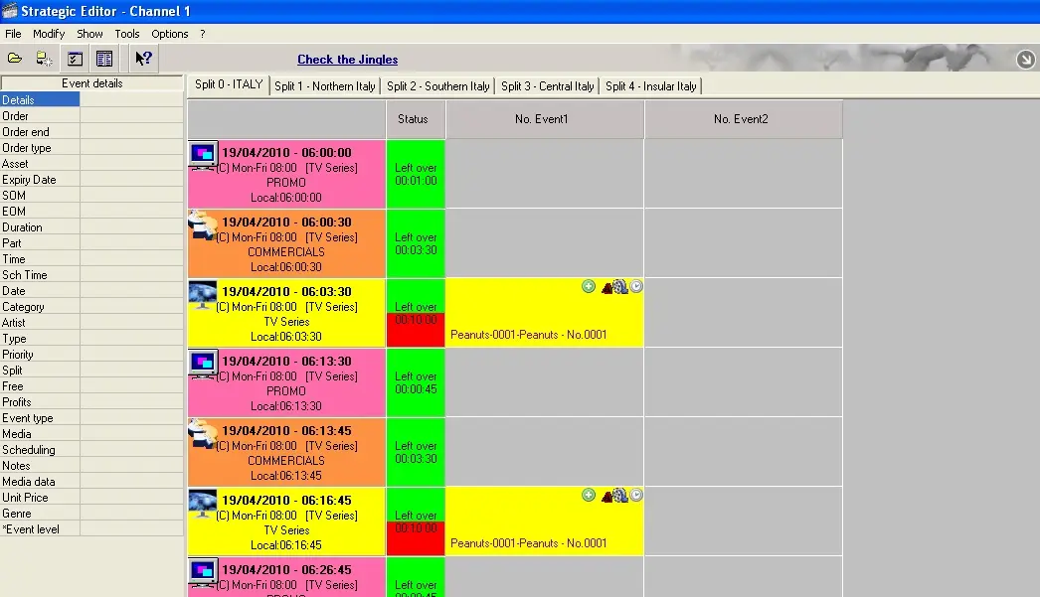This screenshot has height=597, width=1040.
Task: Open the Modify menu
Action: pos(49,34)
